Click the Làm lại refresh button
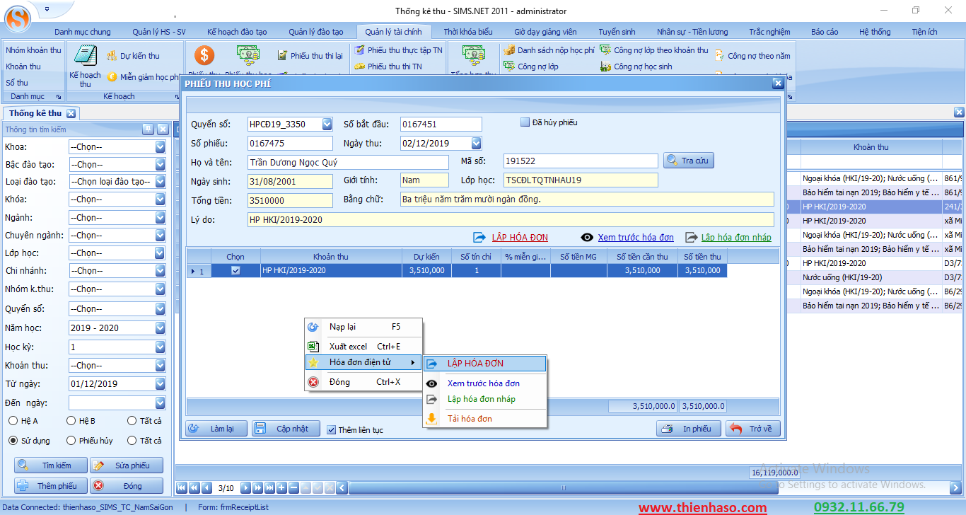This screenshot has width=966, height=515. [218, 429]
